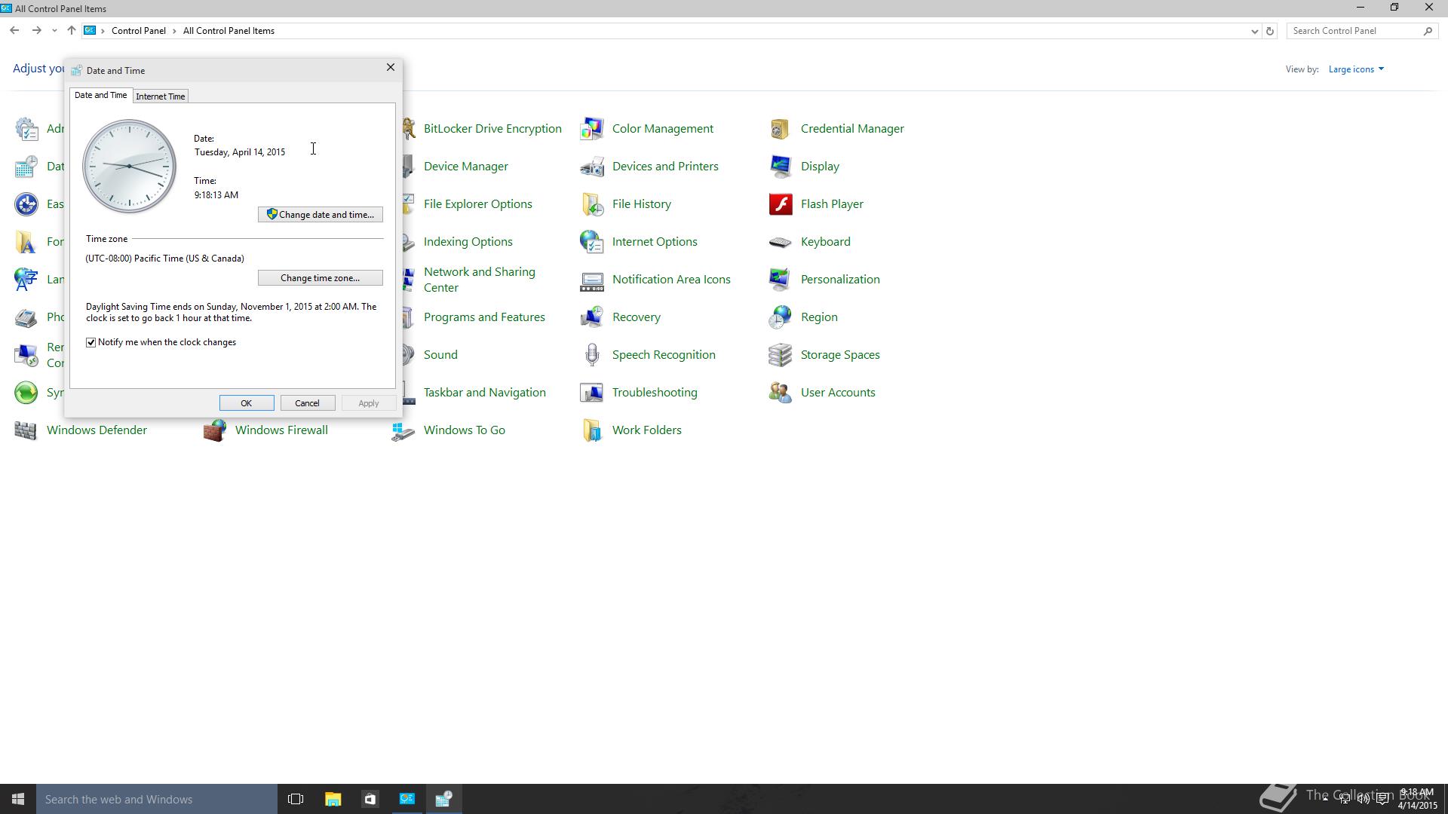Screen dimensions: 1448x814
Task: Switch to the Internet Time tab
Action: click(161, 96)
